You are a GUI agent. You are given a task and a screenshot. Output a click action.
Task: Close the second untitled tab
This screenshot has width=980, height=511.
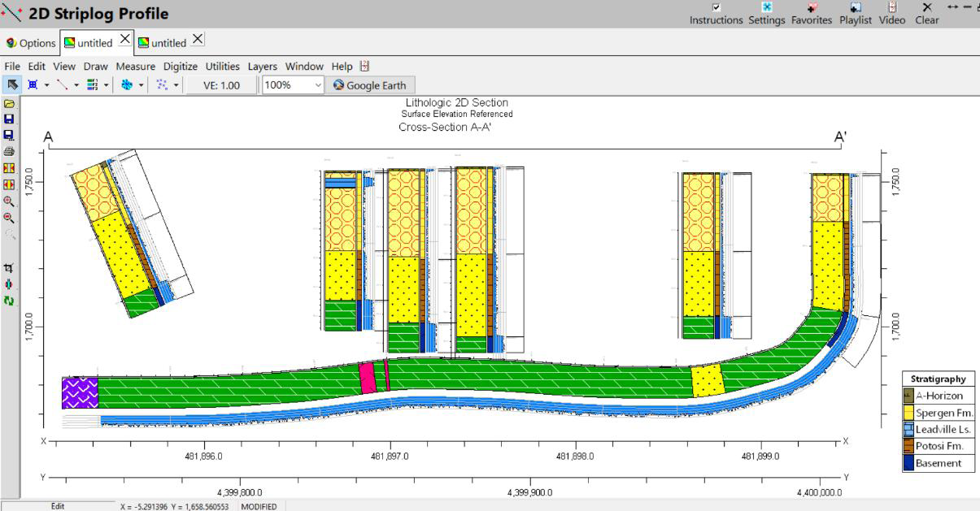[x=198, y=39]
